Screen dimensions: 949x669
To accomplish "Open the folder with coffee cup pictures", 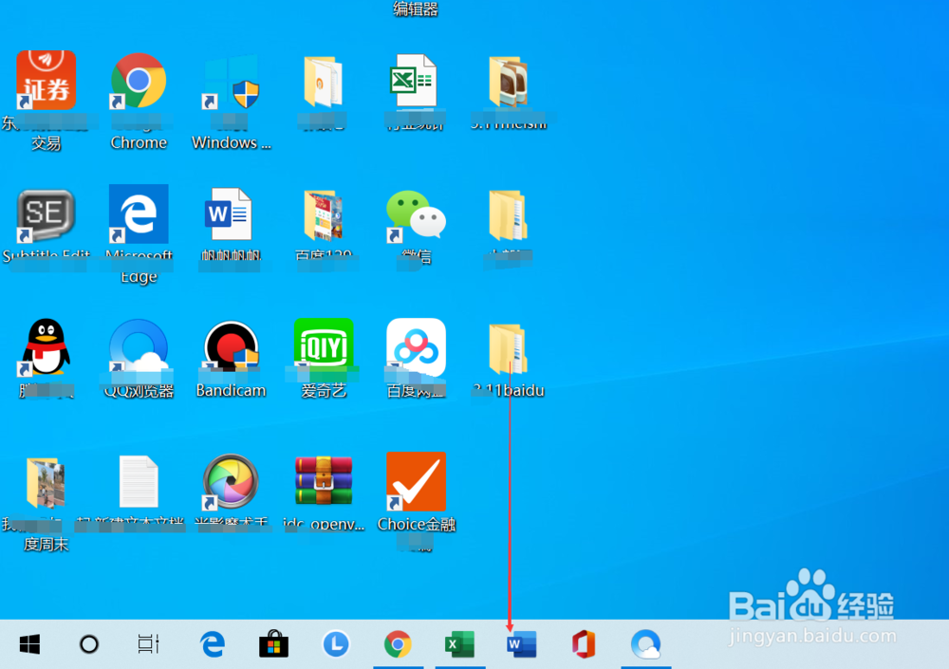I will click(x=508, y=82).
